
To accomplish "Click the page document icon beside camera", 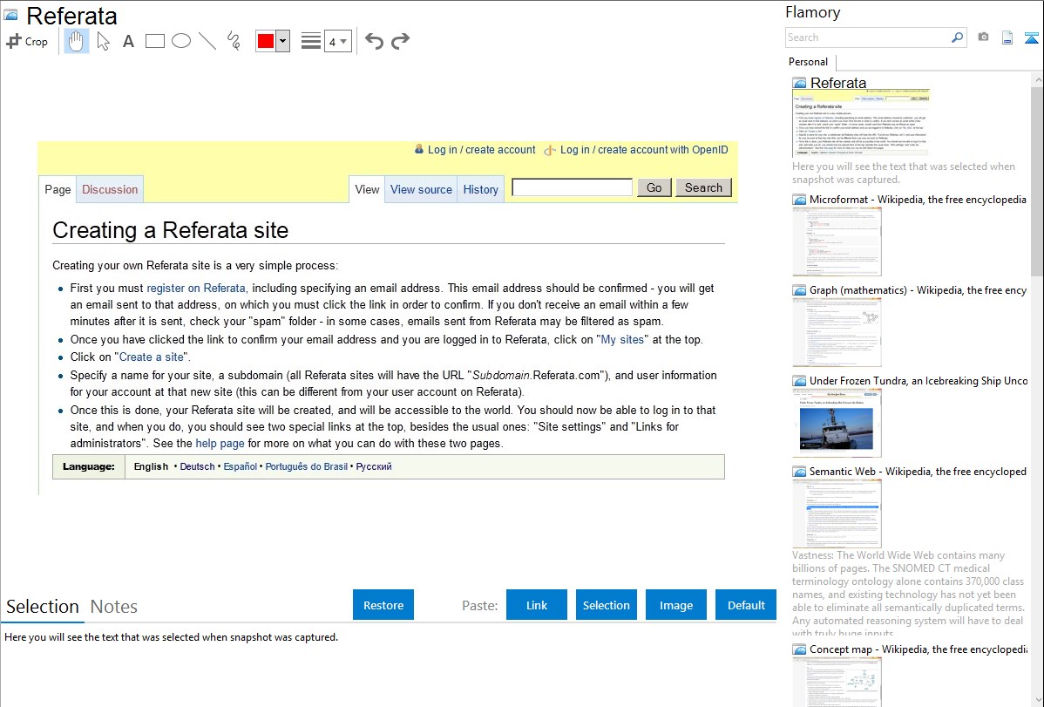I will point(1007,37).
